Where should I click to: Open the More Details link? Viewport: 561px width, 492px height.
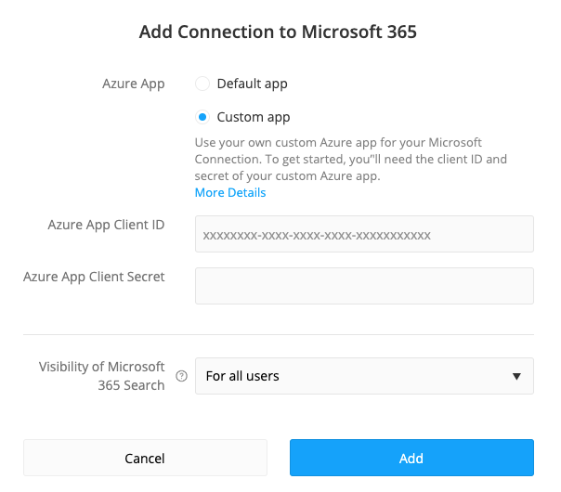tap(230, 192)
